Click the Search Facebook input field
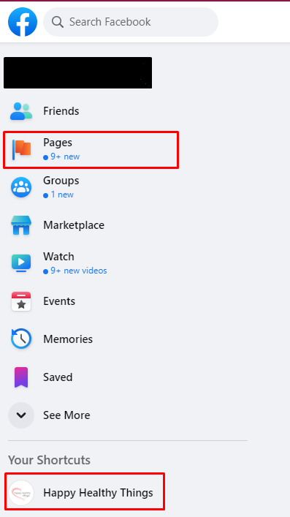Screen dimensions: 290x517 [x=131, y=22]
